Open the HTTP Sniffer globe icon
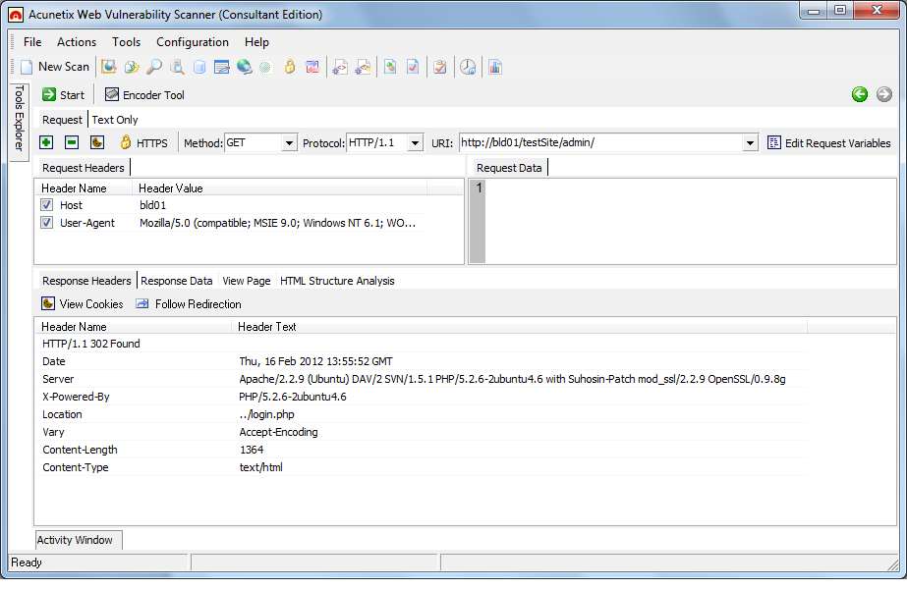This screenshot has height=589, width=907. coord(244,67)
